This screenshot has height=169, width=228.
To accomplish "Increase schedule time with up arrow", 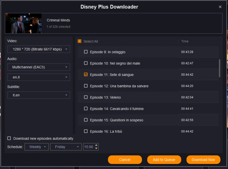I will (x=96, y=145).
